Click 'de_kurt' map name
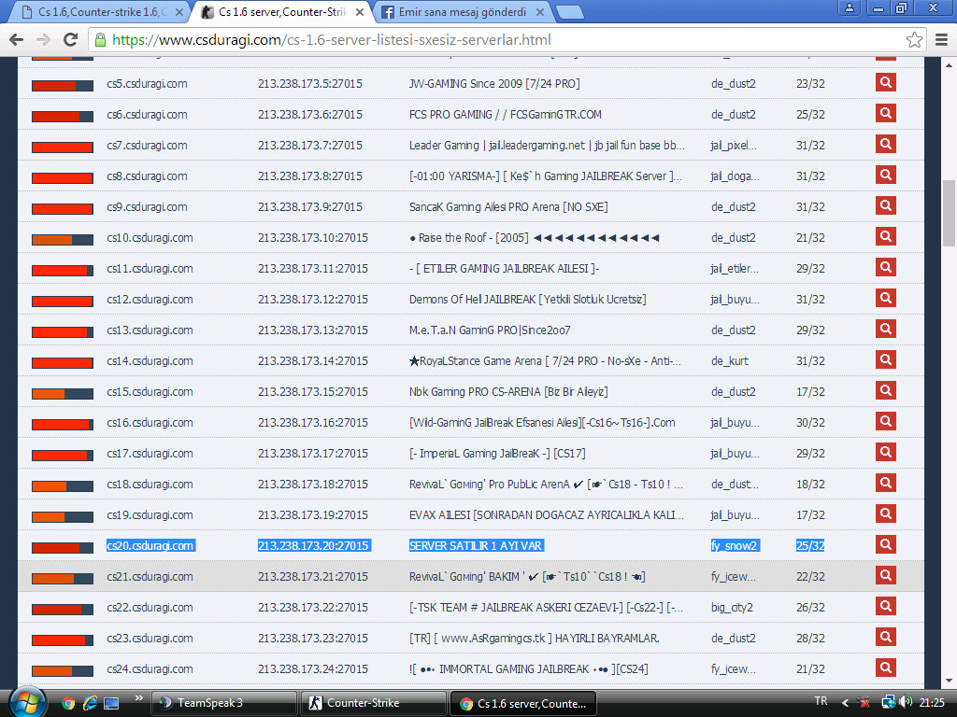Image resolution: width=957 pixels, height=717 pixels. point(730,361)
